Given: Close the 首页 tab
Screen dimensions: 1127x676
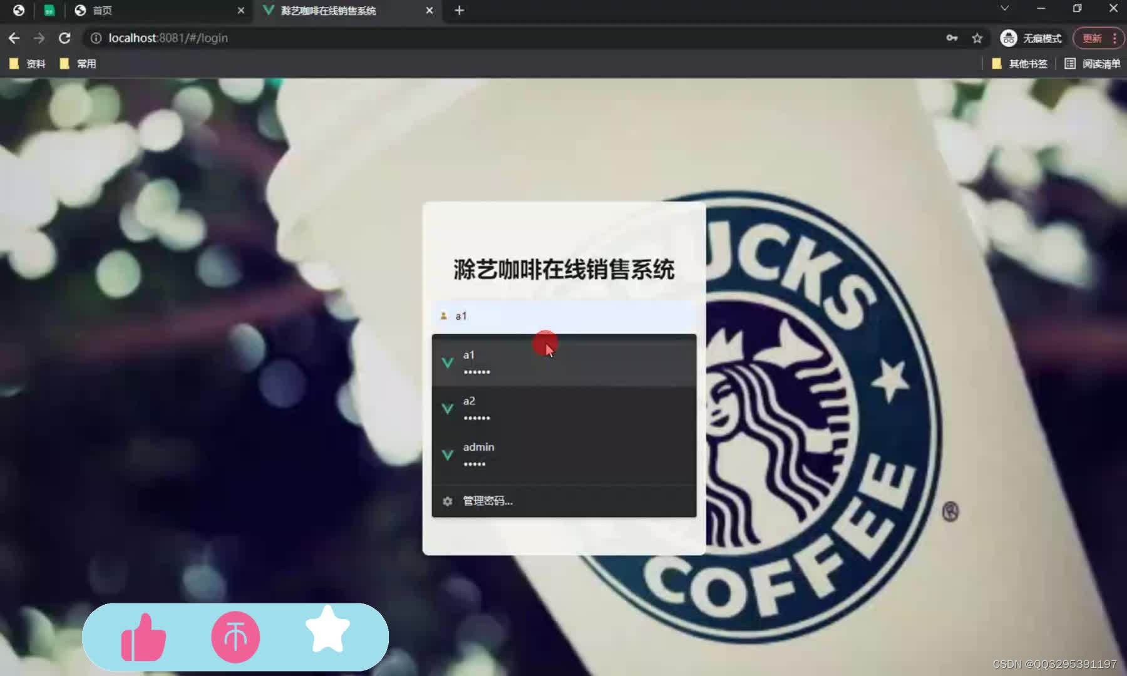Looking at the screenshot, I should tap(241, 10).
